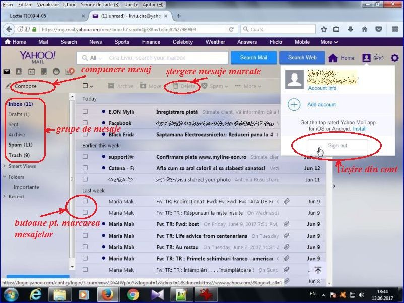The height and width of the screenshot is (303, 404).
Task: Click the Add account plus icon
Action: point(294,105)
